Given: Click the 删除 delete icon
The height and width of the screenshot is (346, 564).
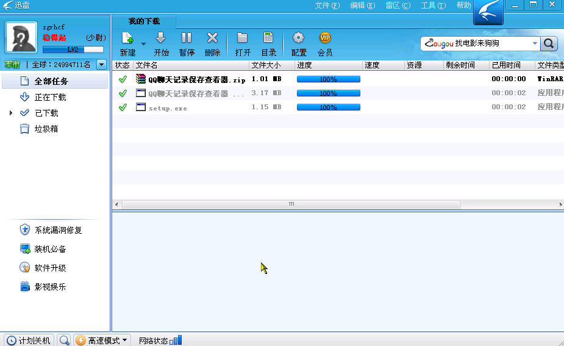Looking at the screenshot, I should pyautogui.click(x=212, y=38).
